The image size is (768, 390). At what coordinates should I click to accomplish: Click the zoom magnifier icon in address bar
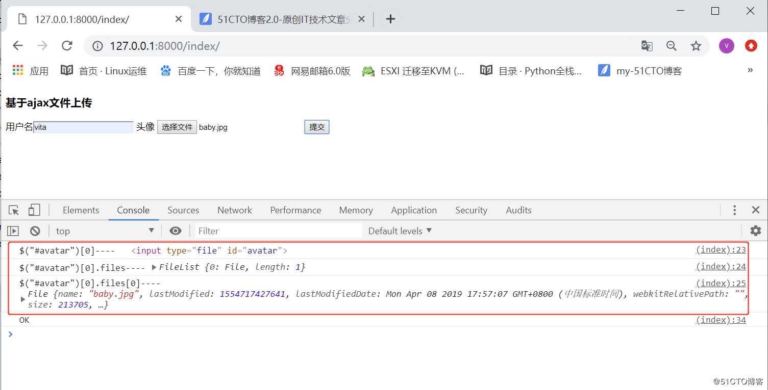tap(672, 46)
